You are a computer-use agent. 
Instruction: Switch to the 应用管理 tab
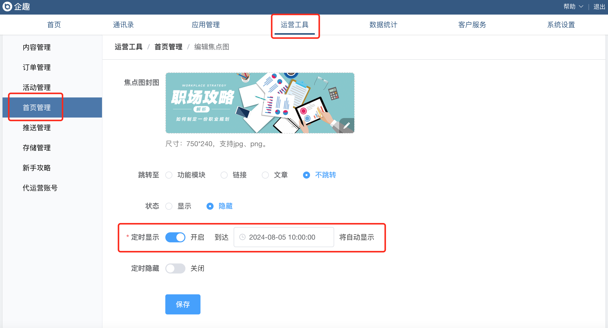pos(206,25)
